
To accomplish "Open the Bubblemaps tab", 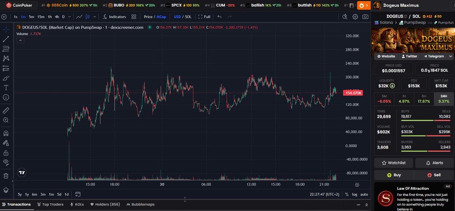I will click(x=141, y=204).
